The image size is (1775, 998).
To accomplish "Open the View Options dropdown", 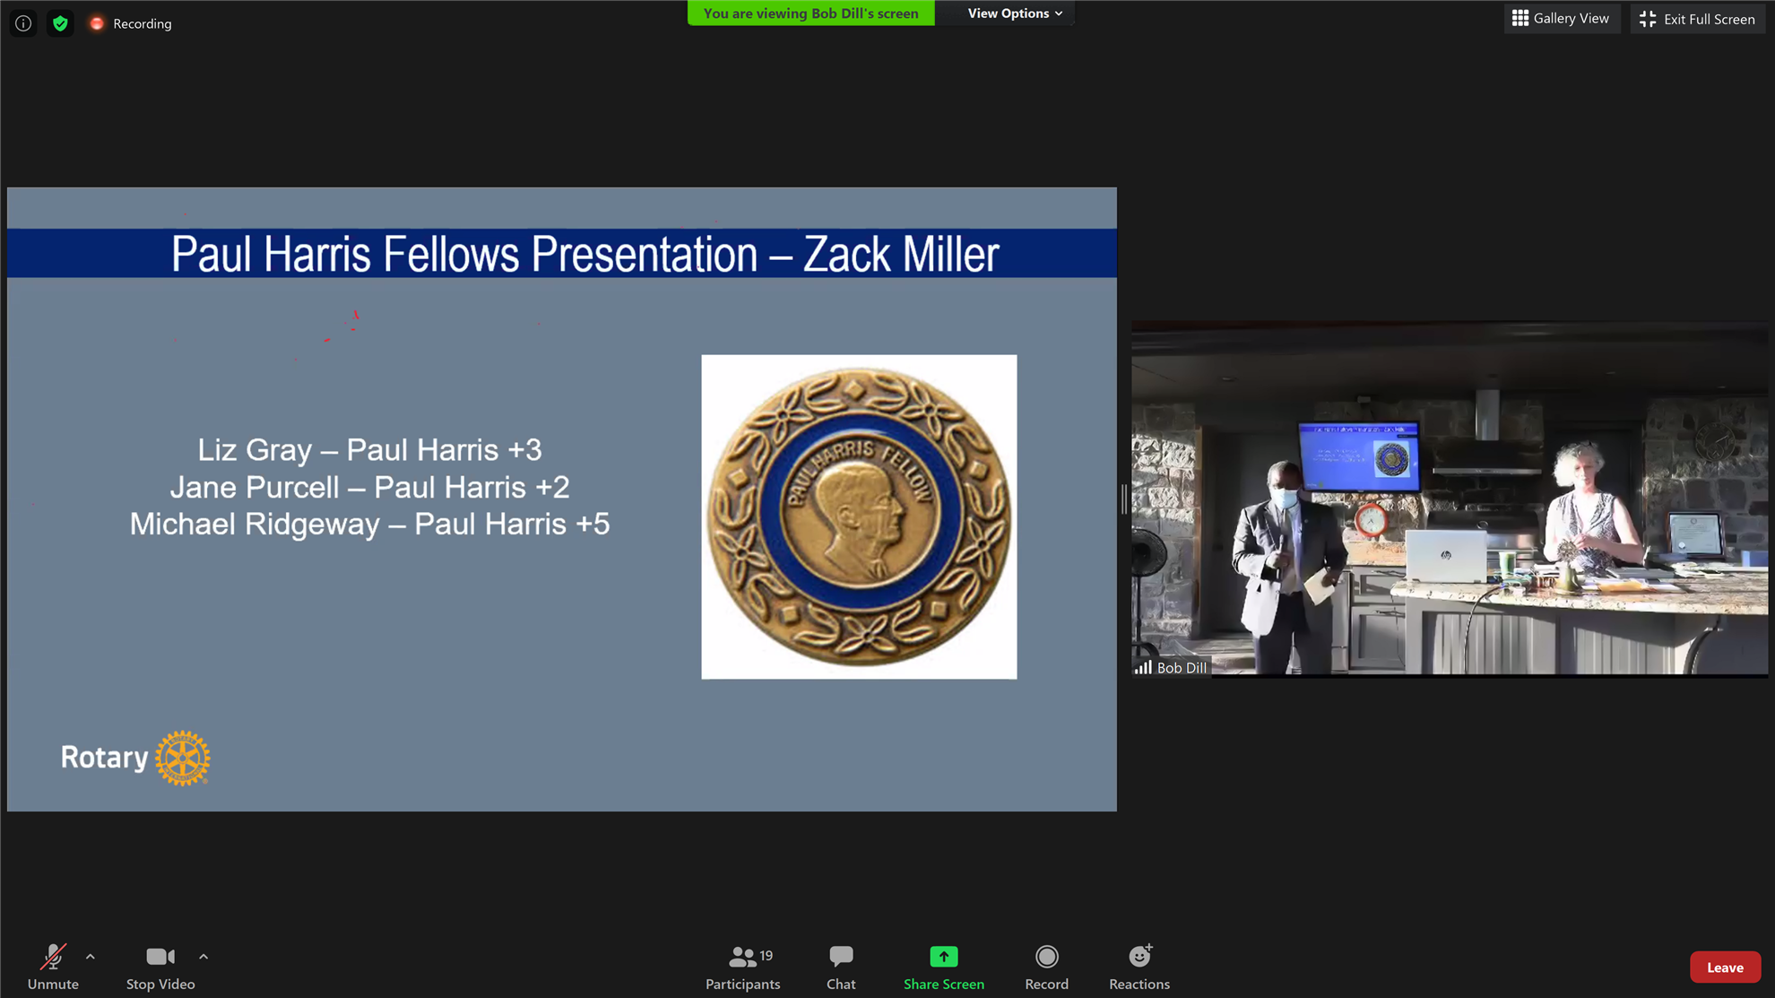I will (1014, 13).
